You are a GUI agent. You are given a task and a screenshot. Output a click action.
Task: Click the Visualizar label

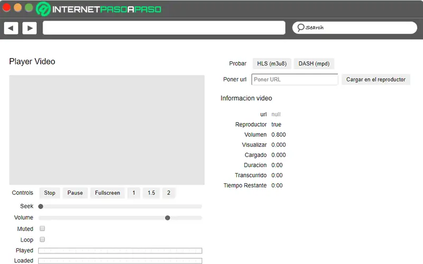(x=254, y=145)
